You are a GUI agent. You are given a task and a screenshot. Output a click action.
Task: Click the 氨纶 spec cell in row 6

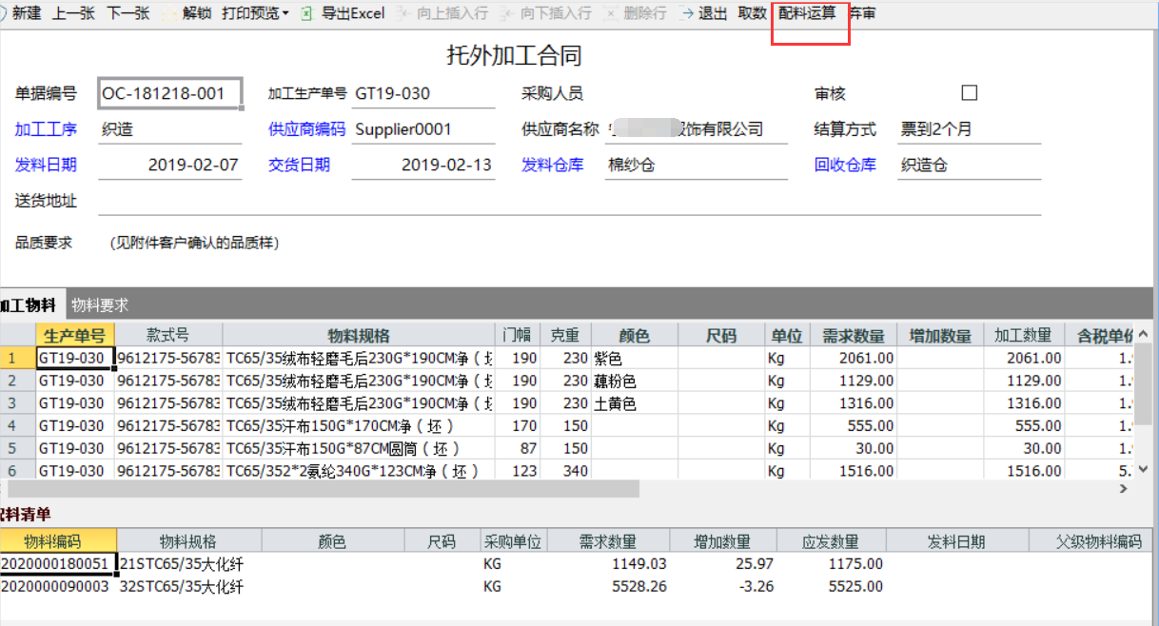359,471
